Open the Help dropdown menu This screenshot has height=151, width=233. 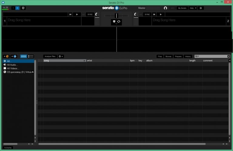(193, 8)
